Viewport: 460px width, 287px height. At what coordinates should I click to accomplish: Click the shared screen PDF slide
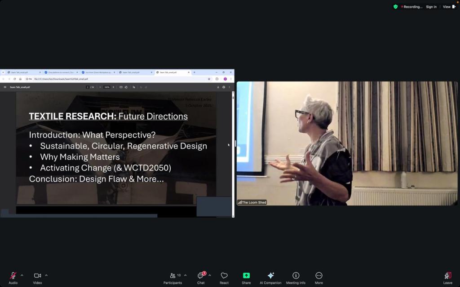coord(117,148)
